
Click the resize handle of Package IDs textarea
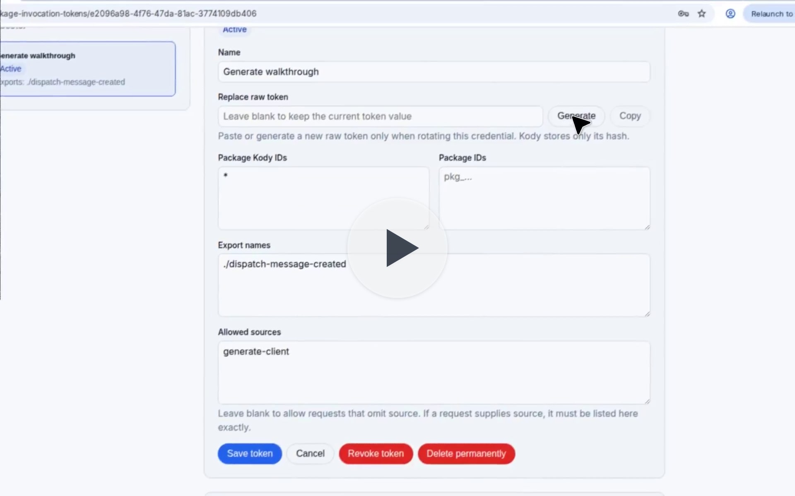(x=647, y=227)
